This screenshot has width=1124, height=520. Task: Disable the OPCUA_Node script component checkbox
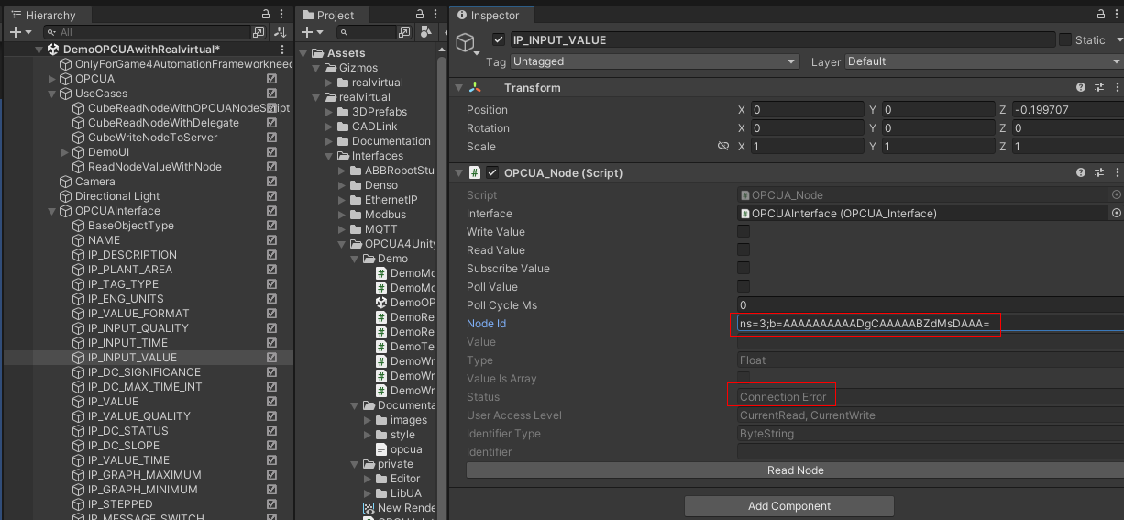(x=493, y=172)
